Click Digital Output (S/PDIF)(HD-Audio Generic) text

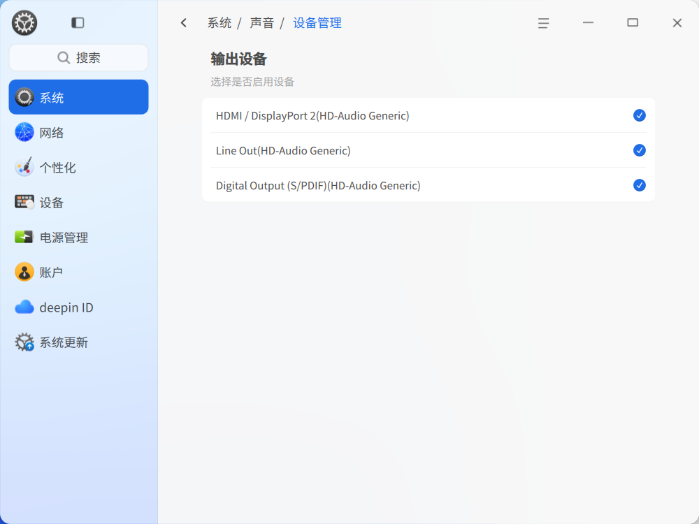click(318, 185)
